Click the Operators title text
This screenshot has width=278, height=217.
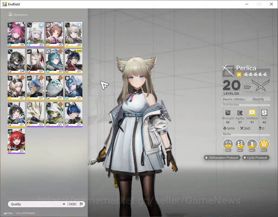[x=21, y=15]
